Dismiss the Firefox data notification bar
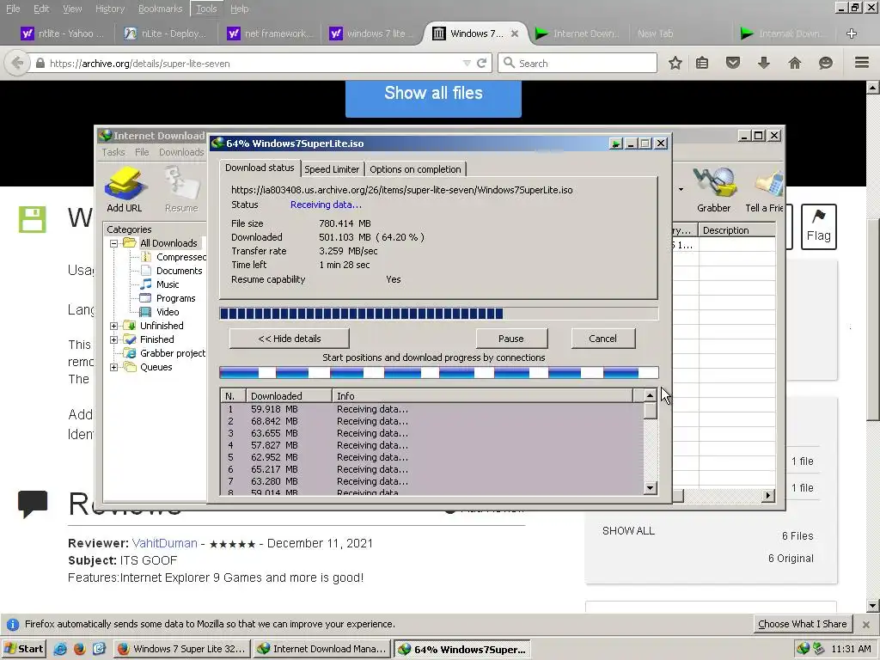The height and width of the screenshot is (660, 880). (866, 624)
